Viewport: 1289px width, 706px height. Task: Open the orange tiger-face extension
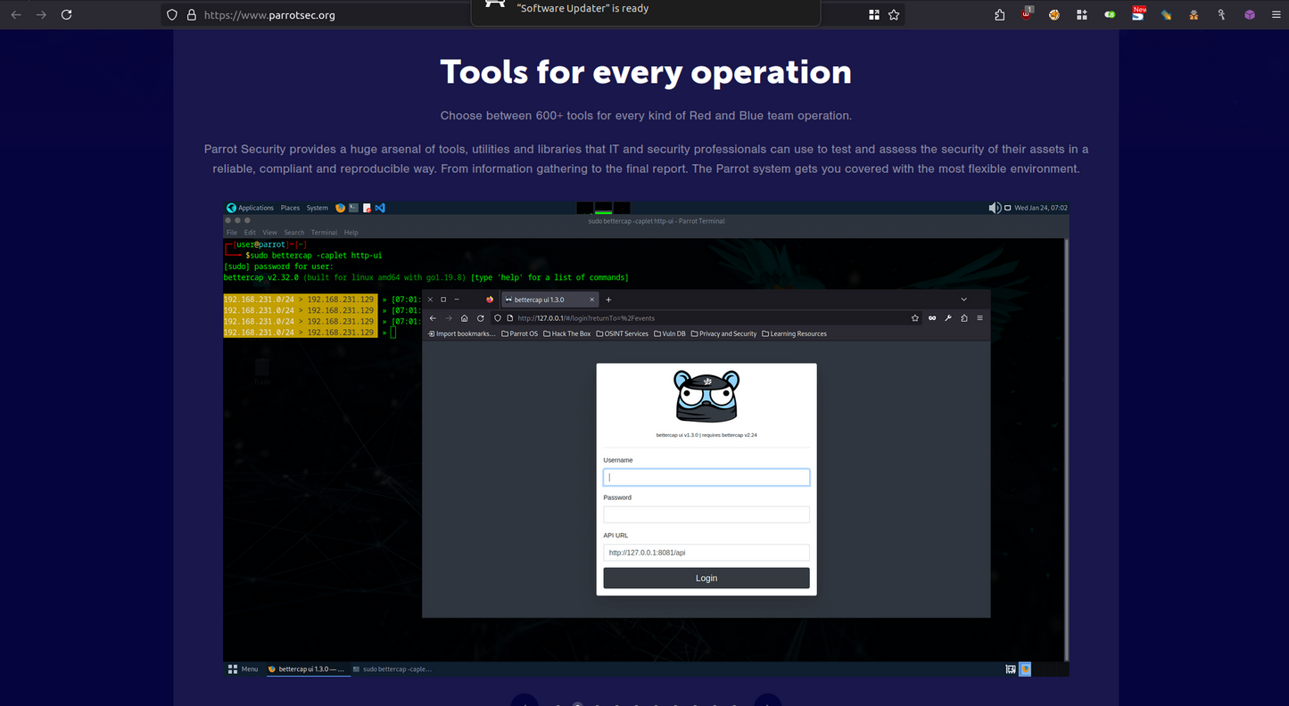pos(1054,15)
